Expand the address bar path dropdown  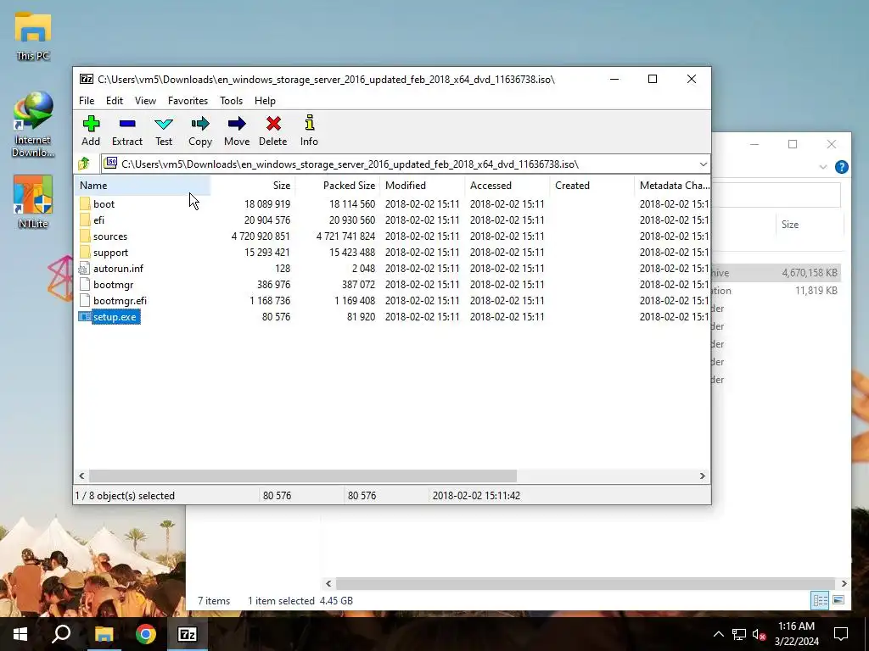pyautogui.click(x=703, y=164)
